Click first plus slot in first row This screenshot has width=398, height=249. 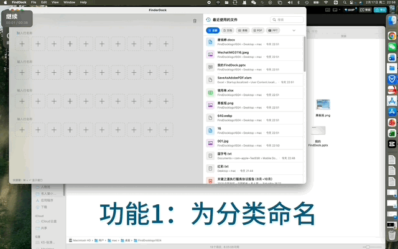tap(22, 44)
